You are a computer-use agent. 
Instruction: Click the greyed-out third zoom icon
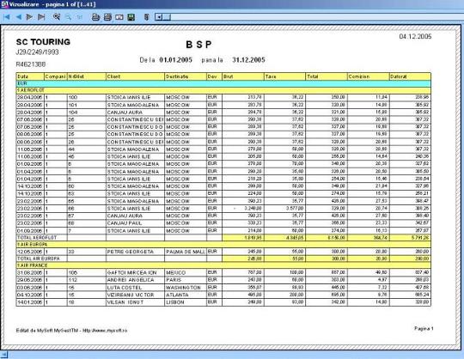click(x=80, y=17)
